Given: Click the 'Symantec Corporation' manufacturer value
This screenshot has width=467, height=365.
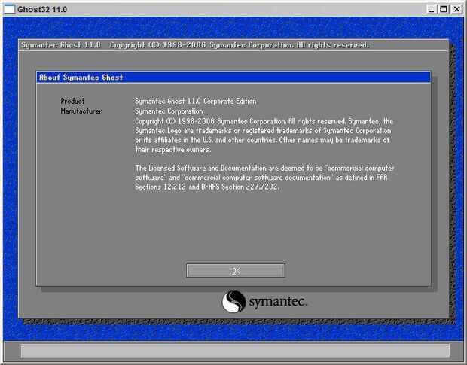Looking at the screenshot, I should pyautogui.click(x=169, y=111).
